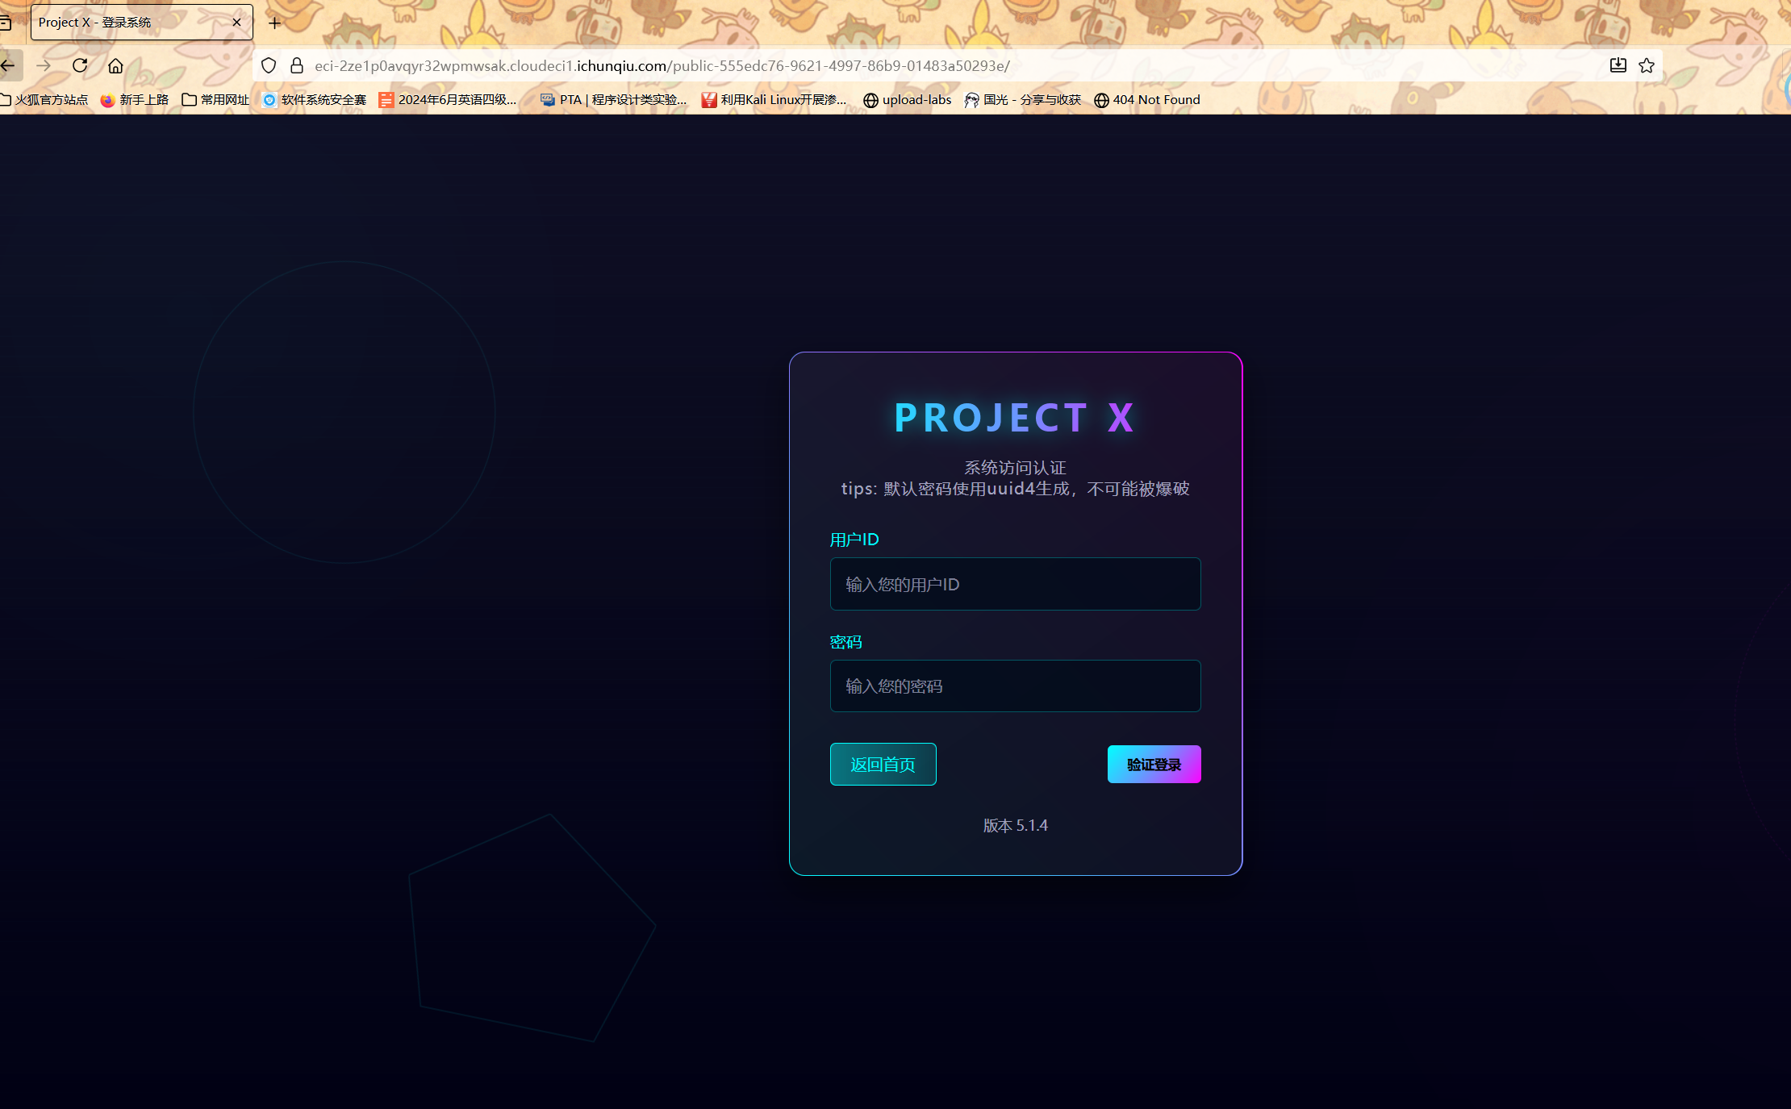Go to the browser home page icon

point(115,65)
